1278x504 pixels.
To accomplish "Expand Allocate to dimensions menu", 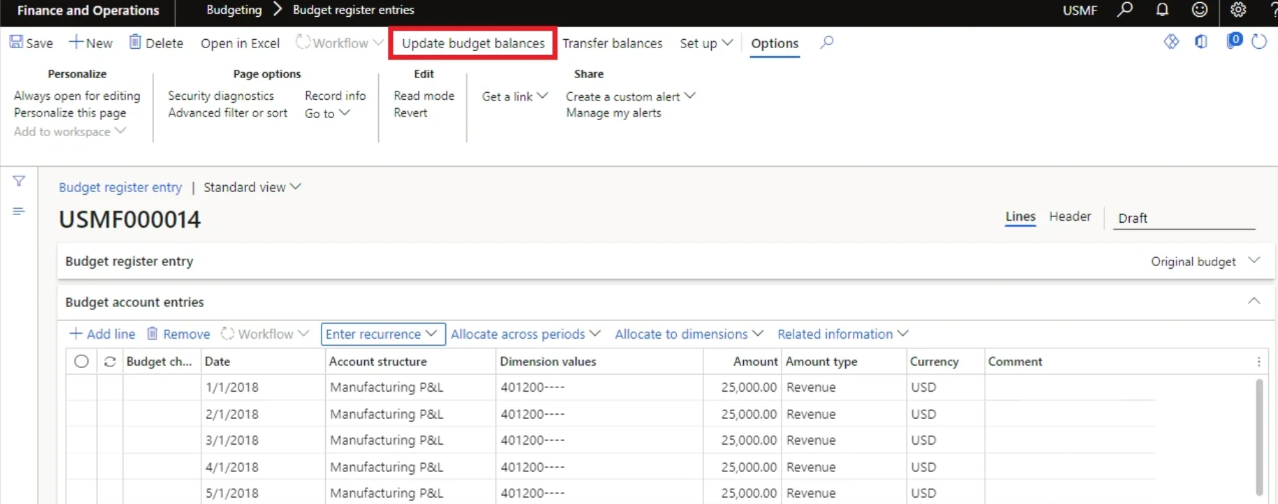I will coord(689,334).
